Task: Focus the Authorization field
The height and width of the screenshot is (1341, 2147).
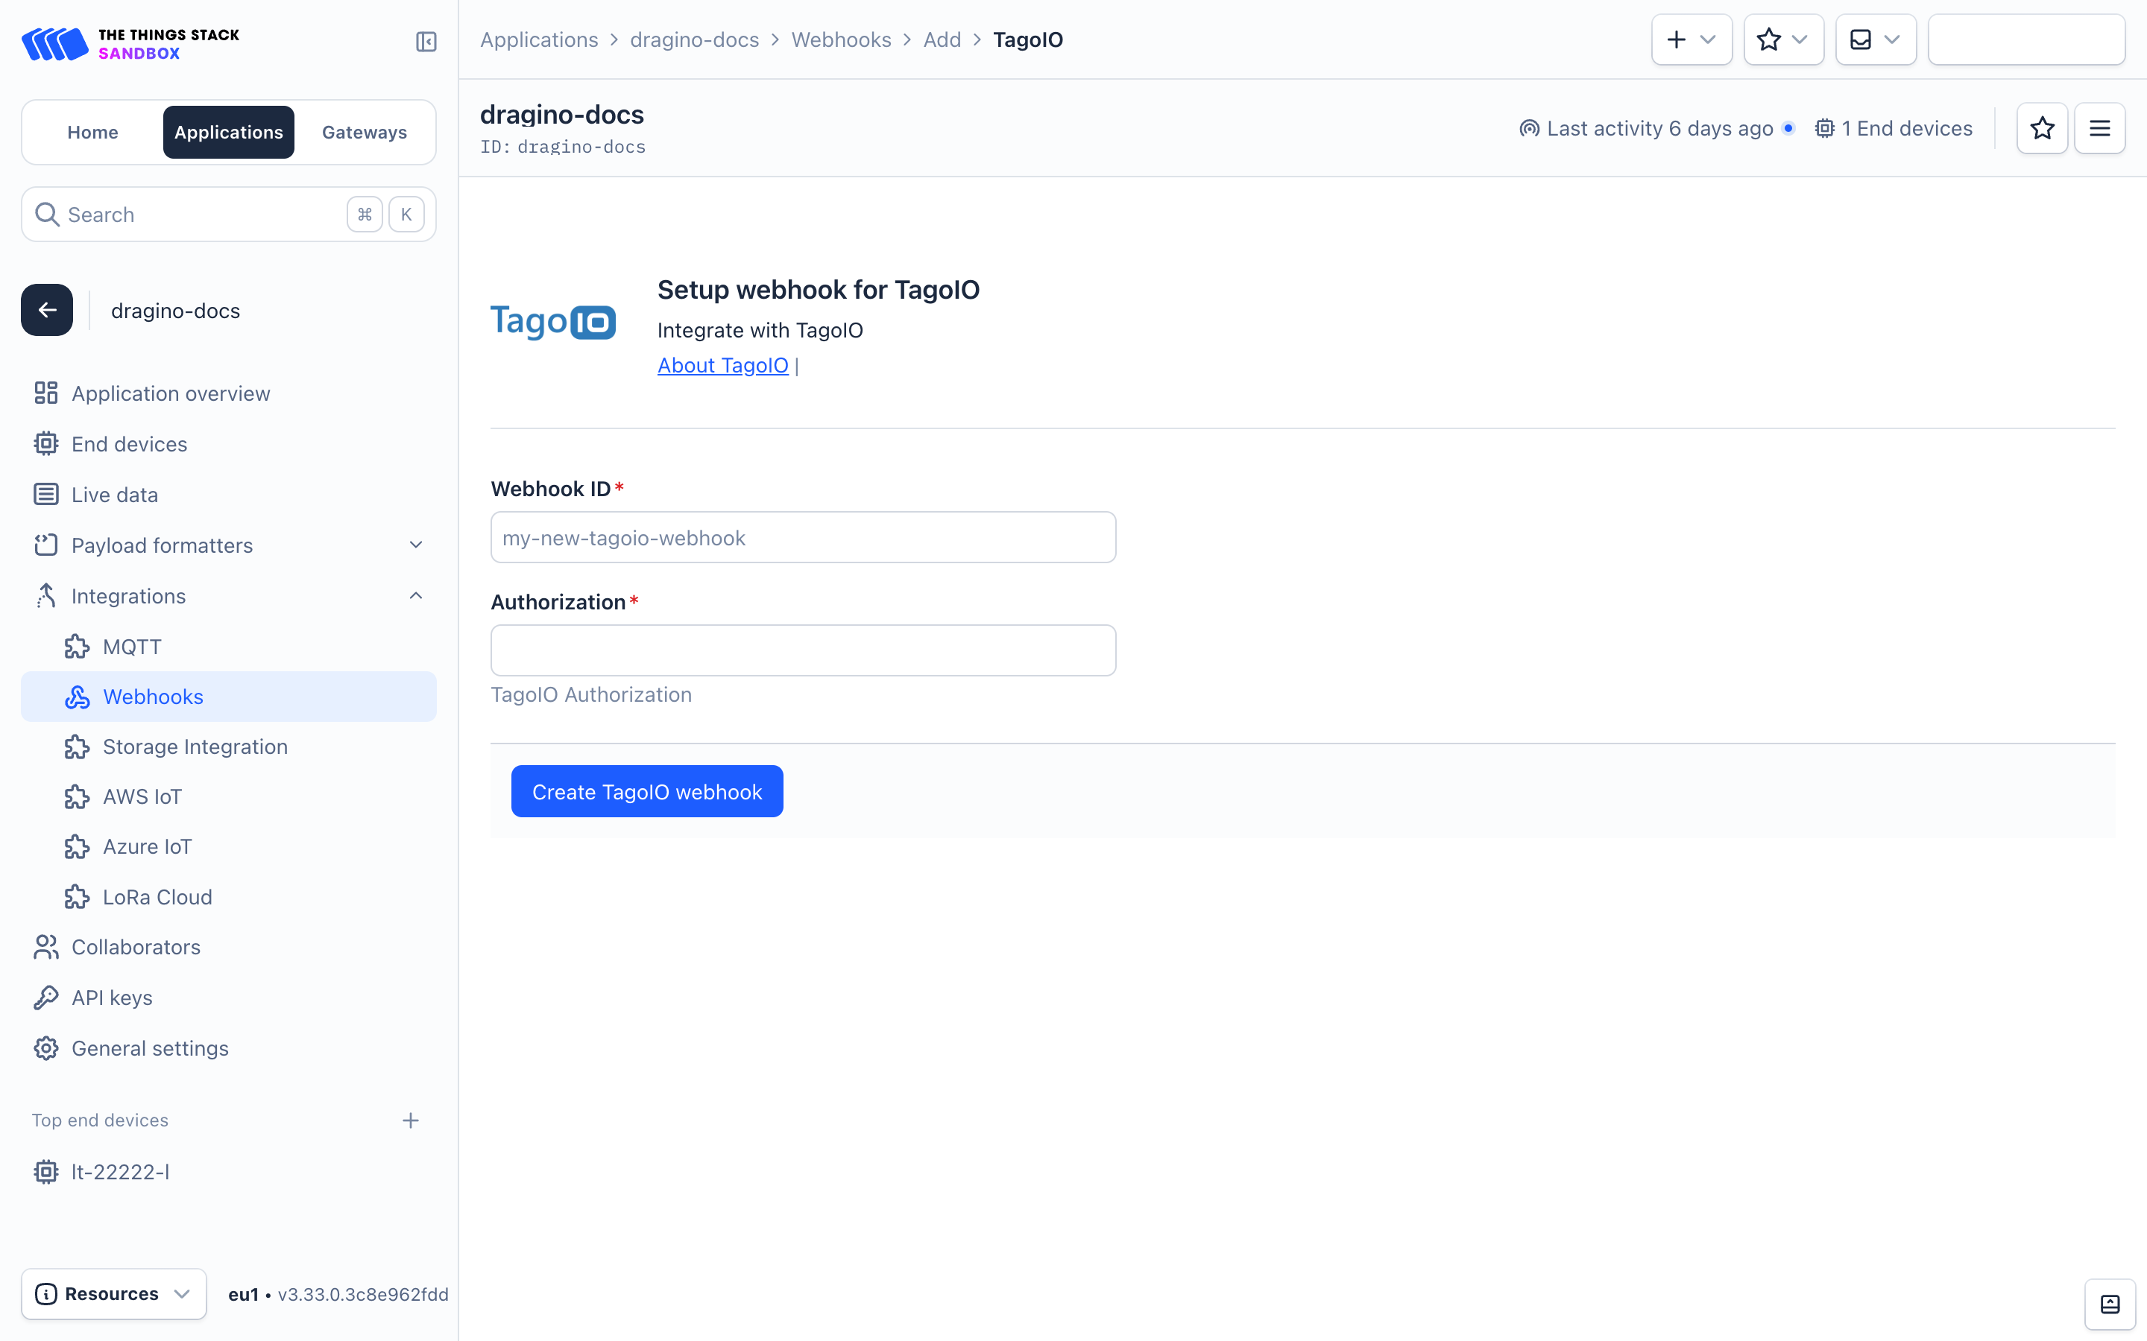Action: 803,650
